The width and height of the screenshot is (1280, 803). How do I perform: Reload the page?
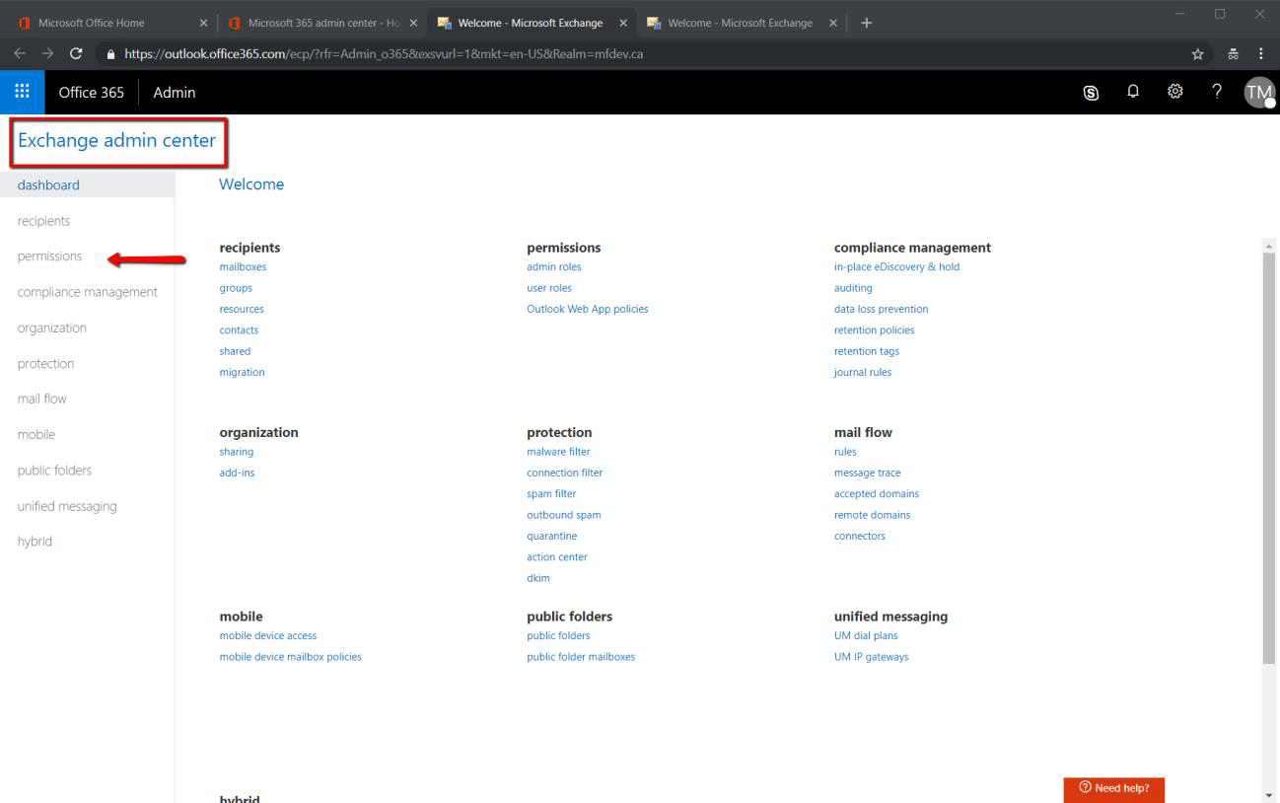pyautogui.click(x=76, y=54)
